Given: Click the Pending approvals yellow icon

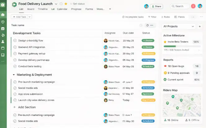Looking at the screenshot, I should [165, 73].
